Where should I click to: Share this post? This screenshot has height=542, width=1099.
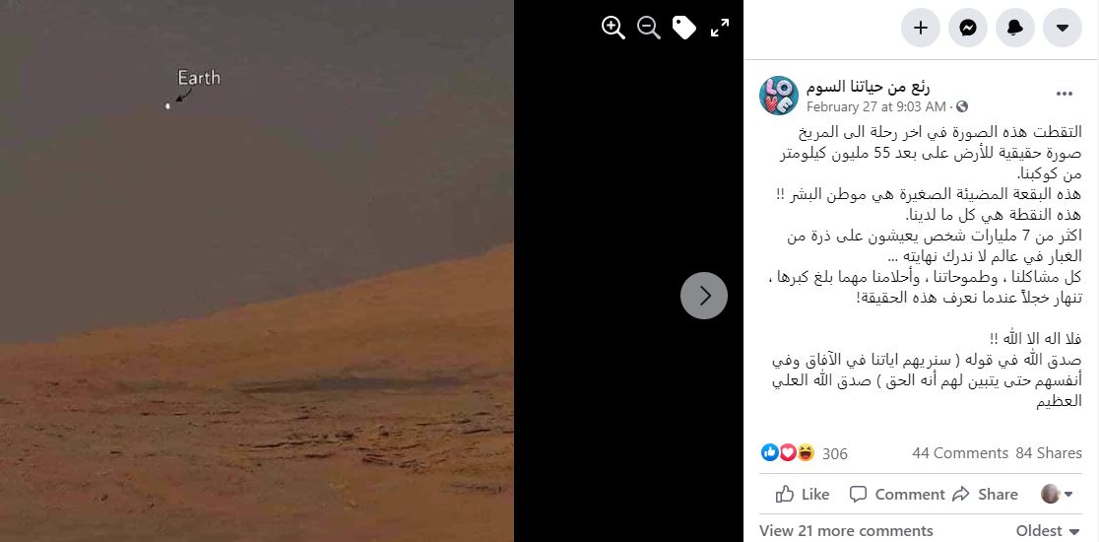[x=985, y=495]
